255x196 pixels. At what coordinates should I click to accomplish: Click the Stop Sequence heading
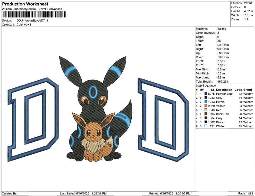click(206, 86)
